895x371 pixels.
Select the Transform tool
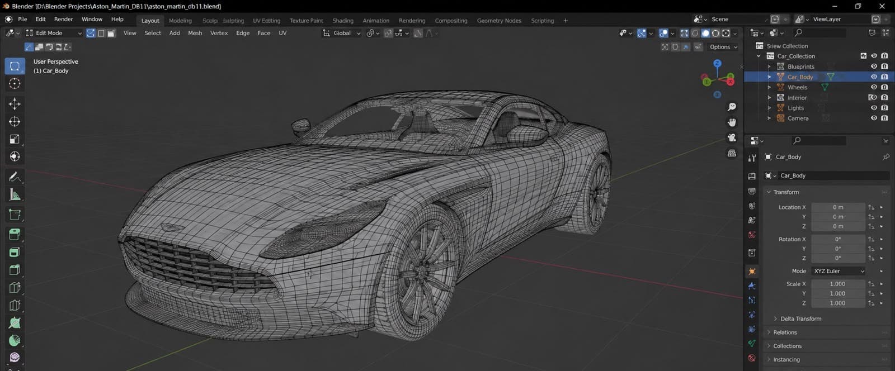[x=15, y=156]
